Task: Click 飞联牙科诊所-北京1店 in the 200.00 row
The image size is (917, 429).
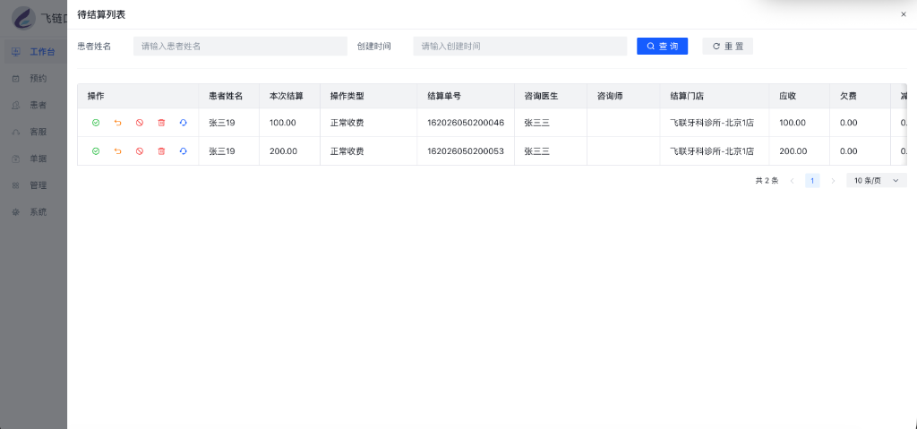Action: coord(712,151)
